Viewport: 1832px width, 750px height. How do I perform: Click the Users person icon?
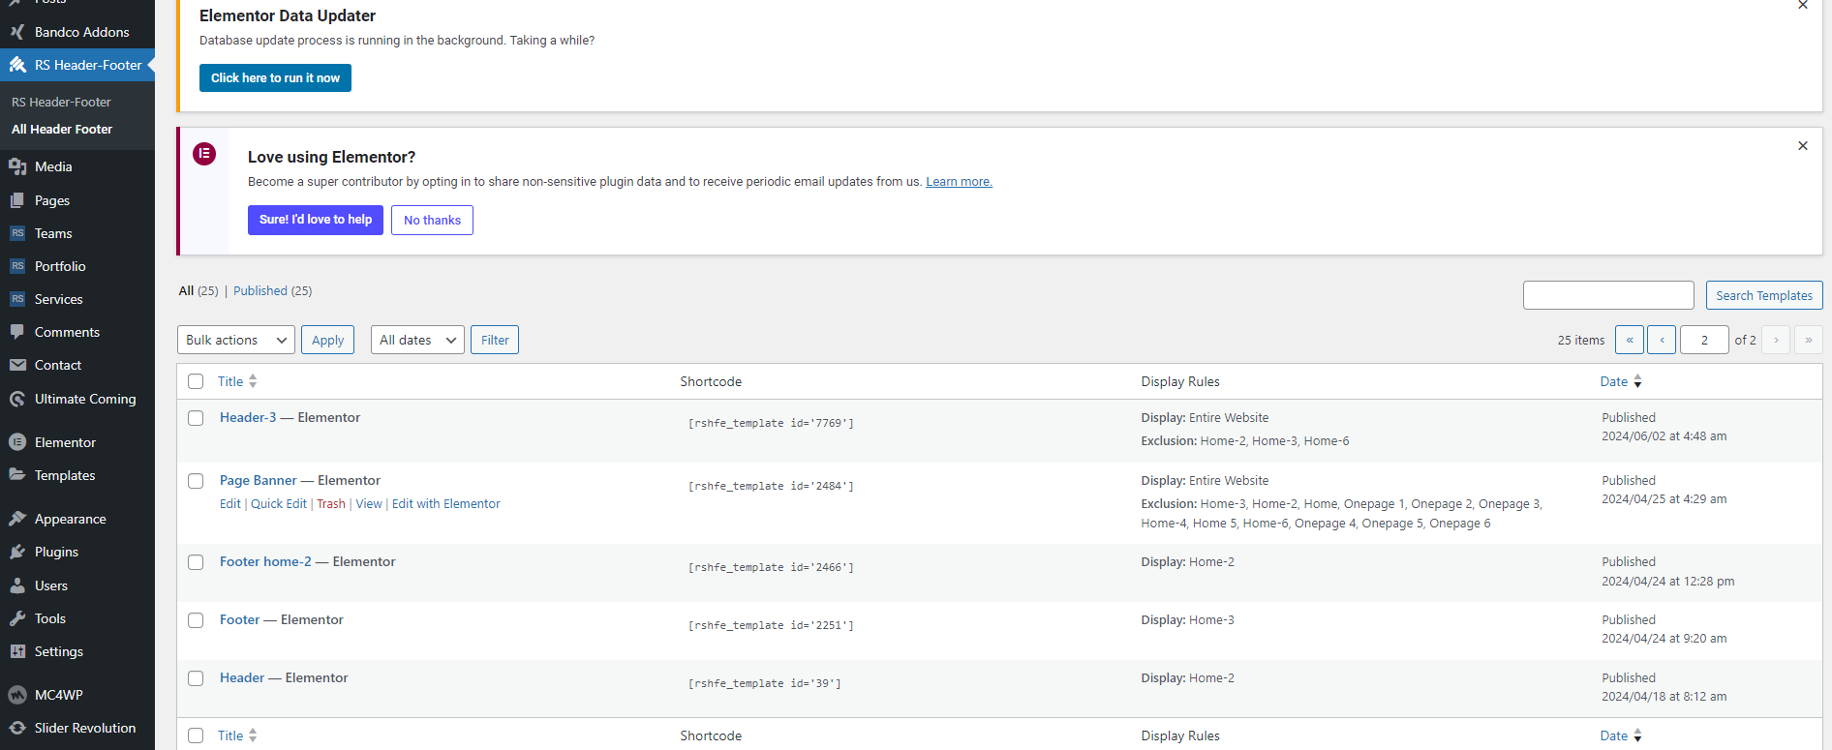17,585
